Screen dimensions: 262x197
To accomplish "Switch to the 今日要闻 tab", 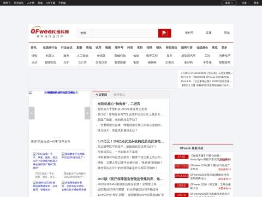I will click(102, 95).
